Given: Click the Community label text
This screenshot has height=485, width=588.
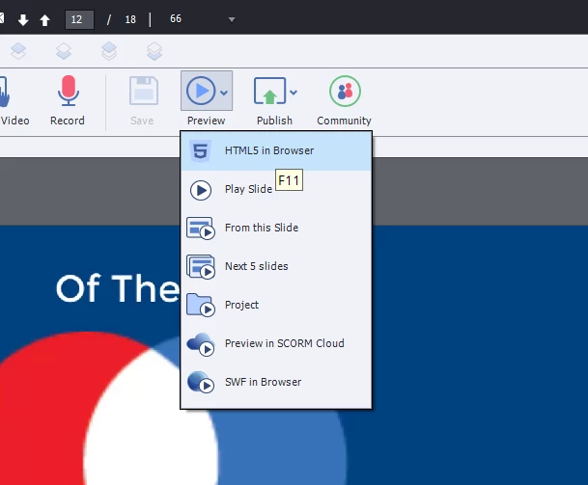Looking at the screenshot, I should [345, 121].
